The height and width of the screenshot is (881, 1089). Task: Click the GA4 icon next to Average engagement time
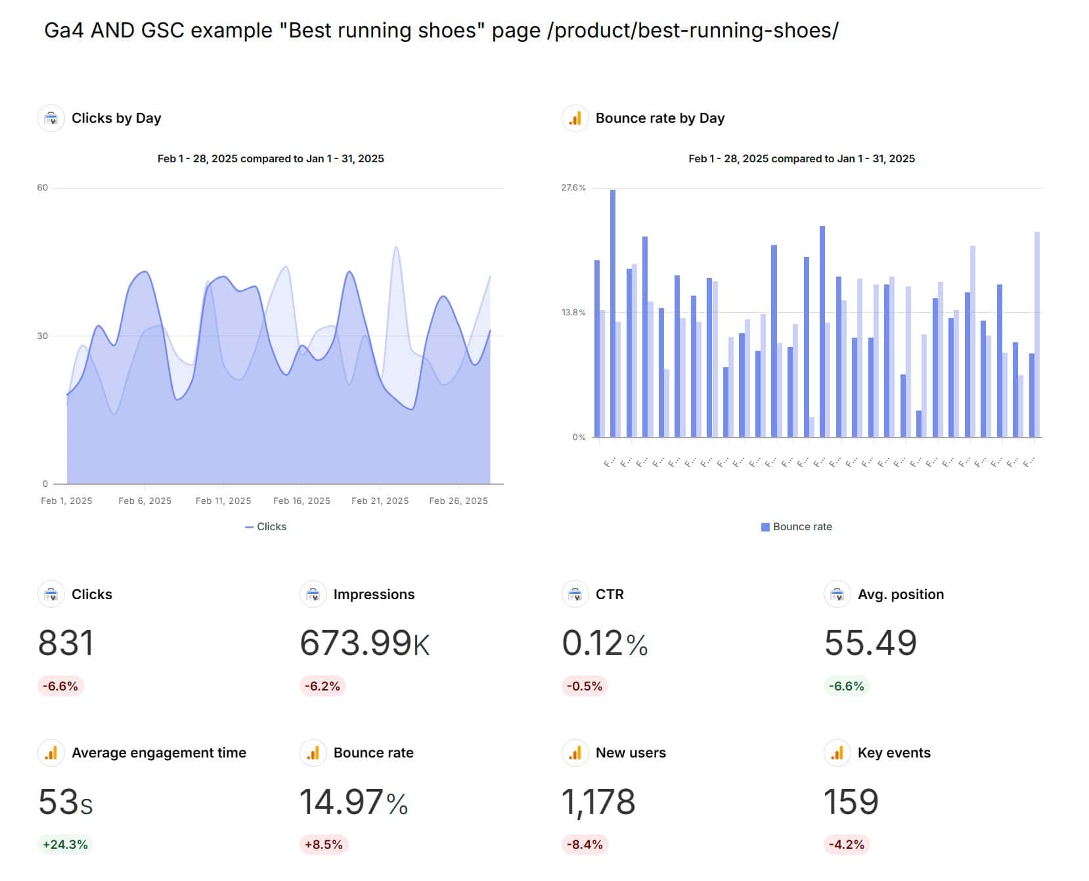tap(51, 753)
